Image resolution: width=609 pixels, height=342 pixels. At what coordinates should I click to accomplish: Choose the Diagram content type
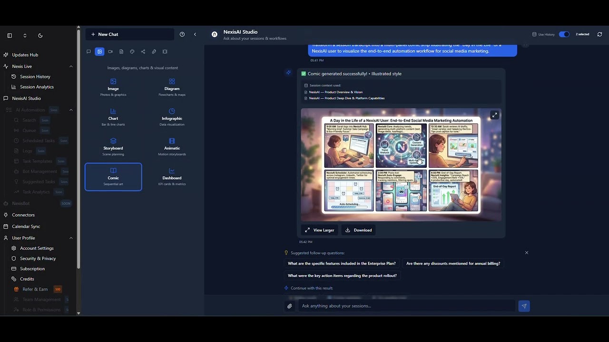172,87
